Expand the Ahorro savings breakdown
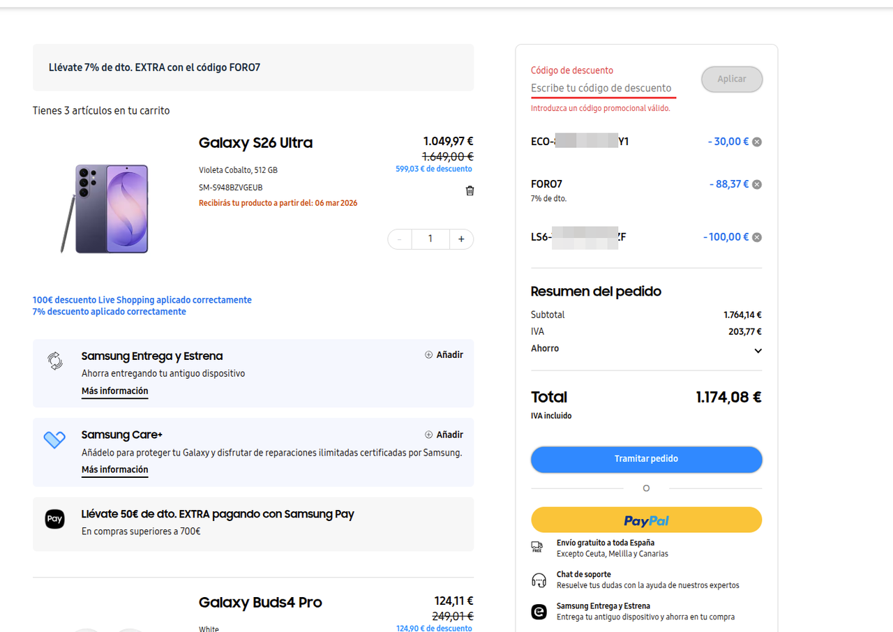This screenshot has height=632, width=893. pos(758,351)
